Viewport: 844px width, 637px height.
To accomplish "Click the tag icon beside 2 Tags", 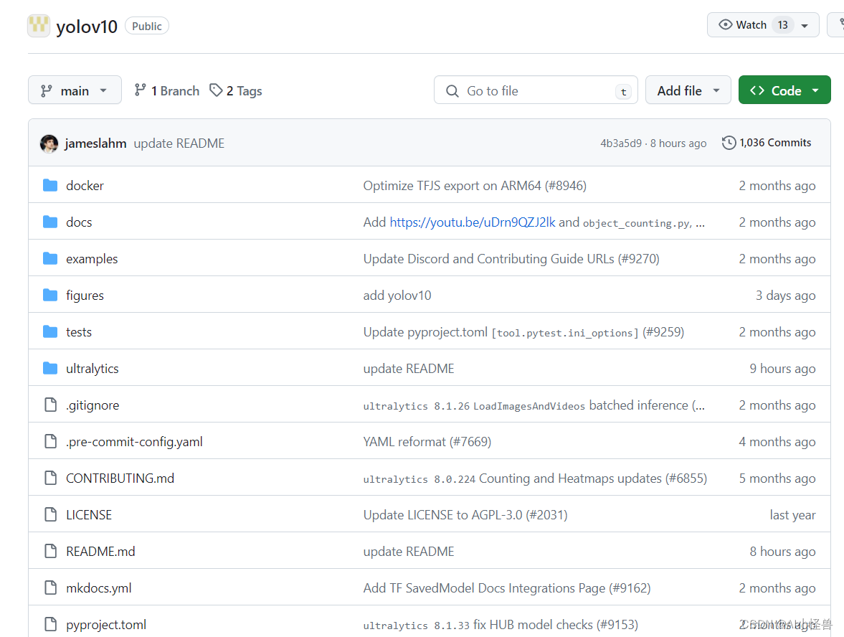I will 216,90.
